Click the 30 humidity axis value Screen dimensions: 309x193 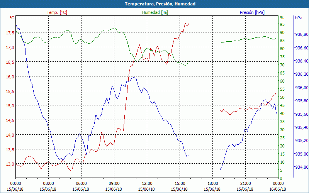[x=282, y=130]
